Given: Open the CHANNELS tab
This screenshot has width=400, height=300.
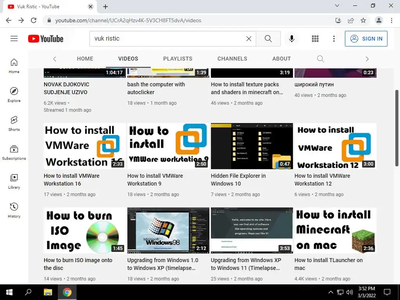Looking at the screenshot, I should [x=232, y=59].
